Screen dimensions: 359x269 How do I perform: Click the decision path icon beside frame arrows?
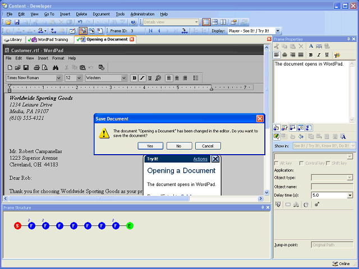click(x=185, y=31)
